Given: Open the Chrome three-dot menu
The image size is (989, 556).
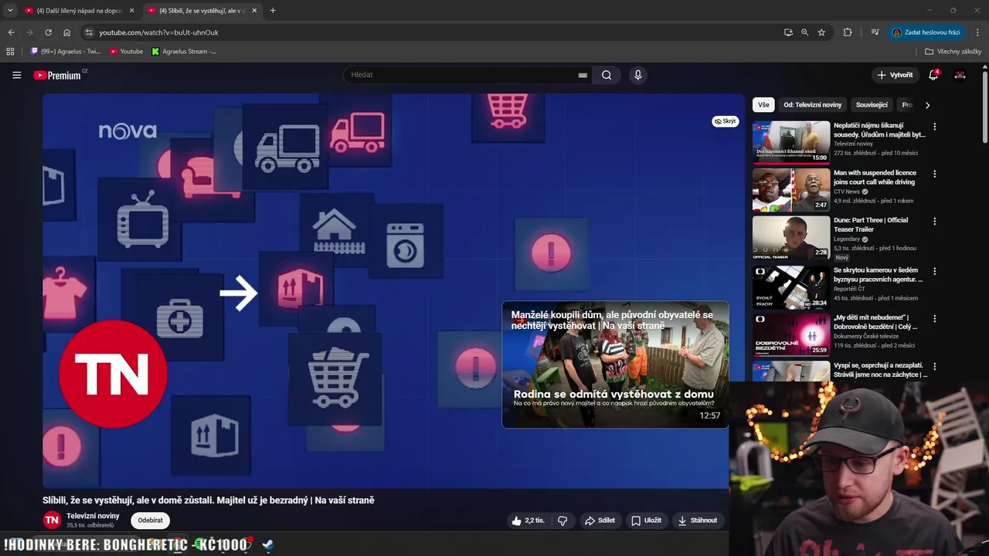Looking at the screenshot, I should pyautogui.click(x=978, y=32).
